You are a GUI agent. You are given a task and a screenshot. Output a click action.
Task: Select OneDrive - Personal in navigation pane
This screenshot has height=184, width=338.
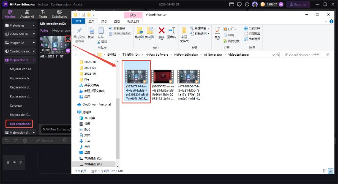coord(94,104)
